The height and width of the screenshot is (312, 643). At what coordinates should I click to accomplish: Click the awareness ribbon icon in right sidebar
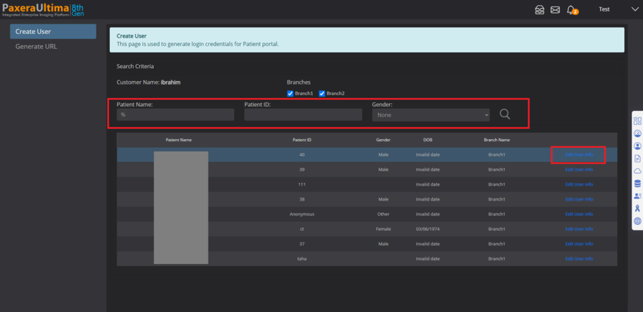tap(638, 209)
